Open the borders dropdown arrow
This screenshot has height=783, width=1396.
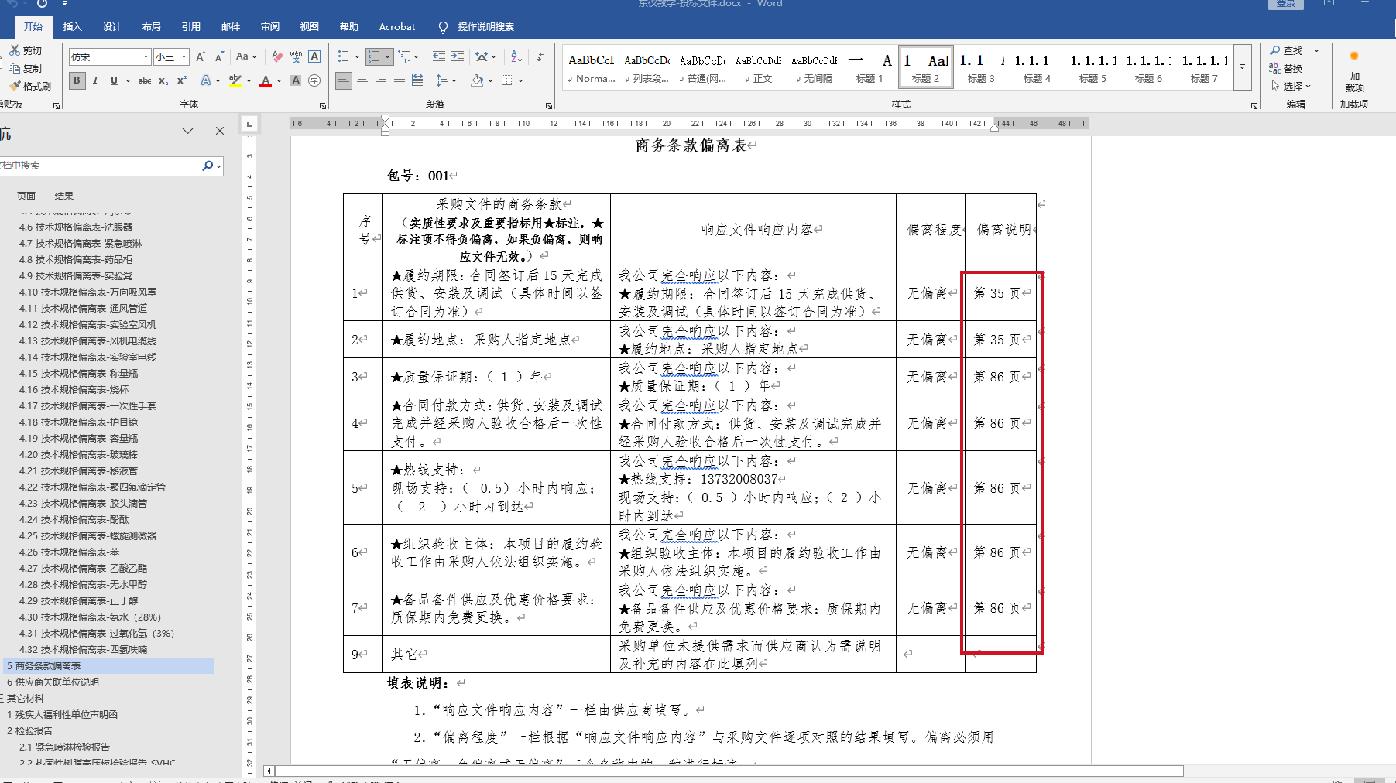[520, 80]
